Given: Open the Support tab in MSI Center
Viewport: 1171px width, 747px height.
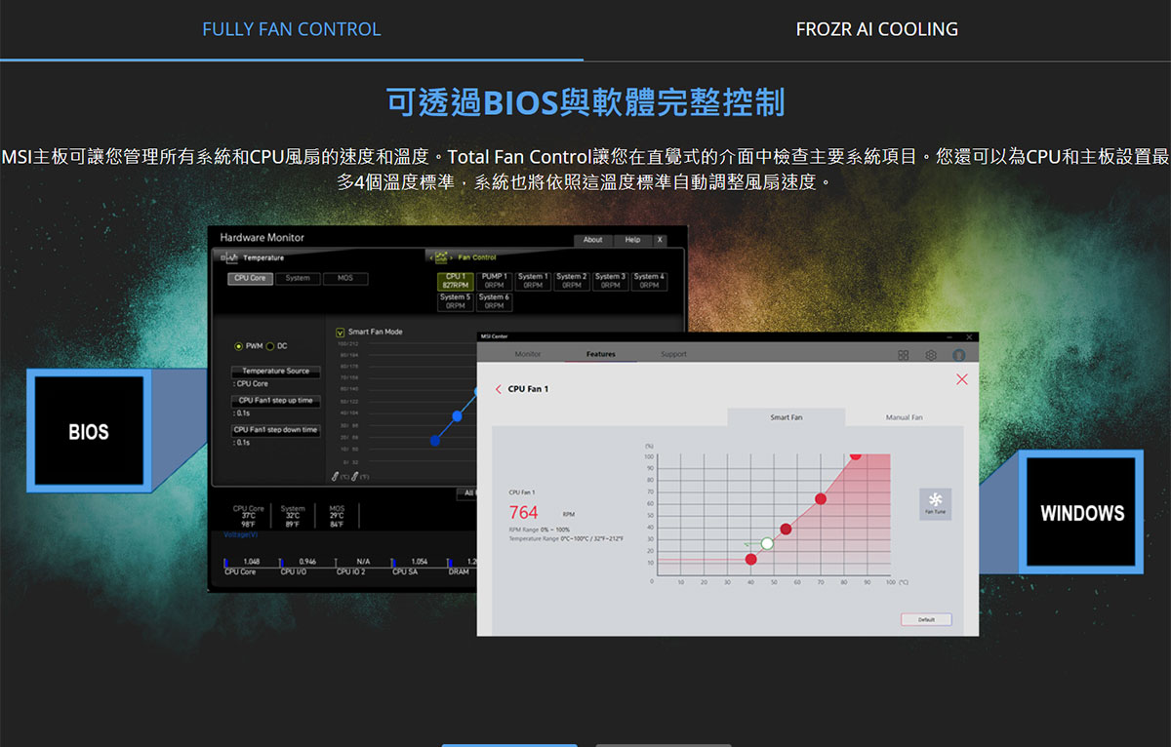Looking at the screenshot, I should coord(673,354).
